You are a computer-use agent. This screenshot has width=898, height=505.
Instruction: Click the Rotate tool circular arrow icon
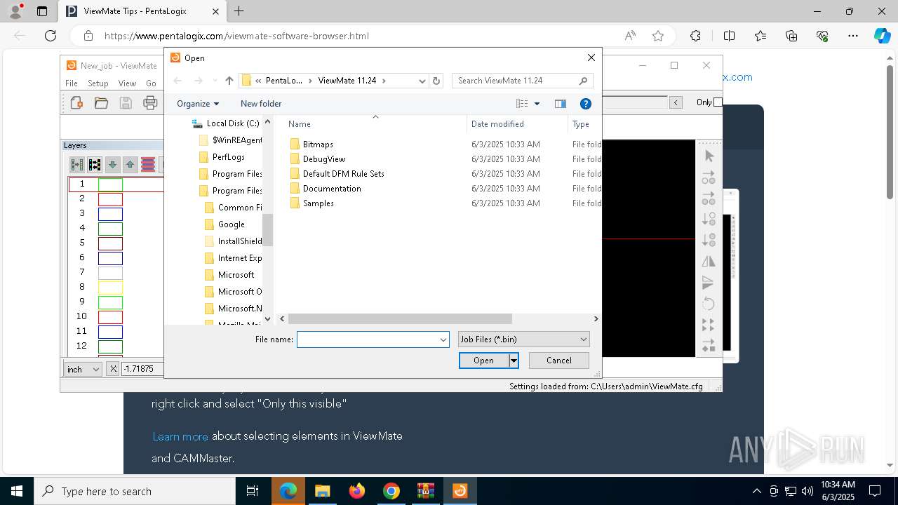709,303
